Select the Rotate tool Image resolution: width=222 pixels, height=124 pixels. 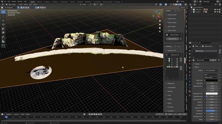tap(3, 24)
